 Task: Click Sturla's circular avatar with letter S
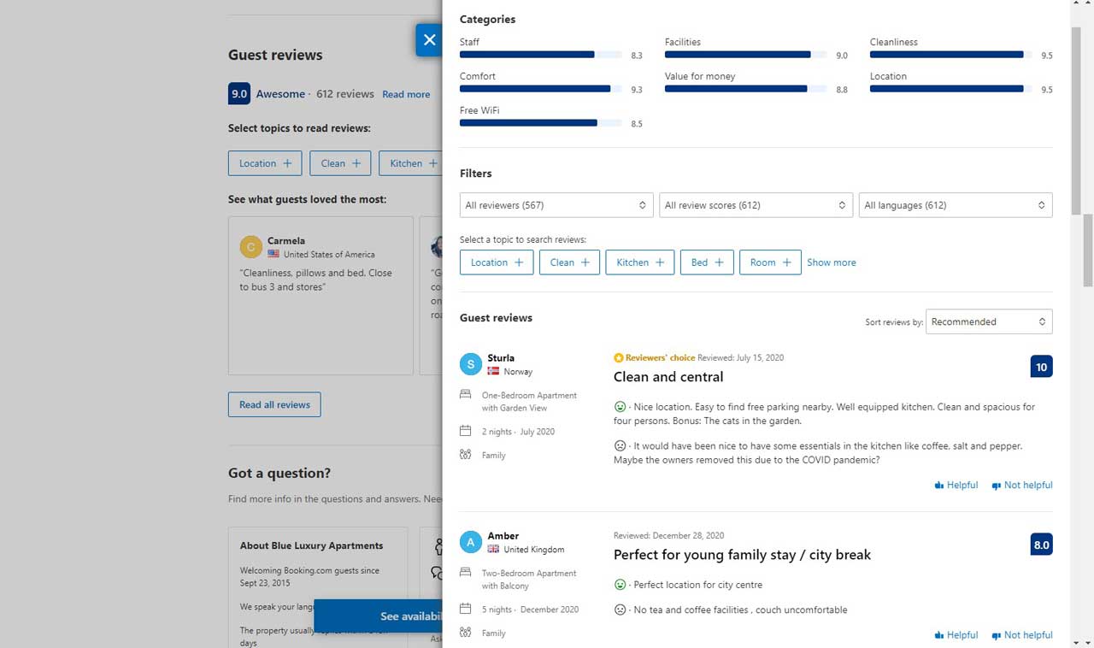(470, 364)
